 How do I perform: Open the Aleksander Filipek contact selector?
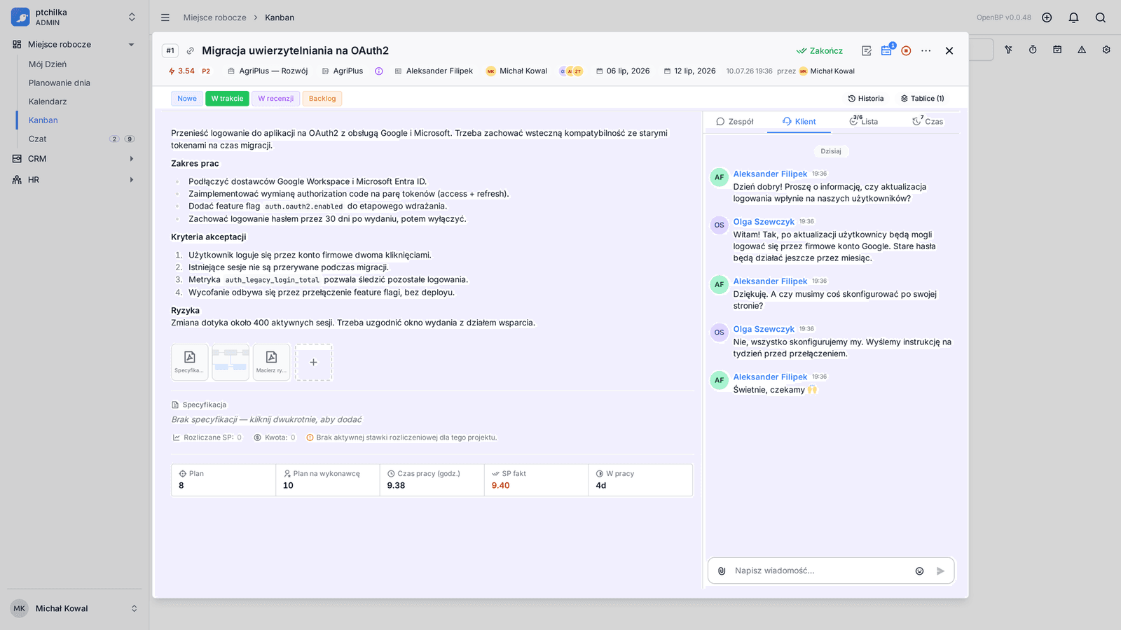pyautogui.click(x=434, y=71)
